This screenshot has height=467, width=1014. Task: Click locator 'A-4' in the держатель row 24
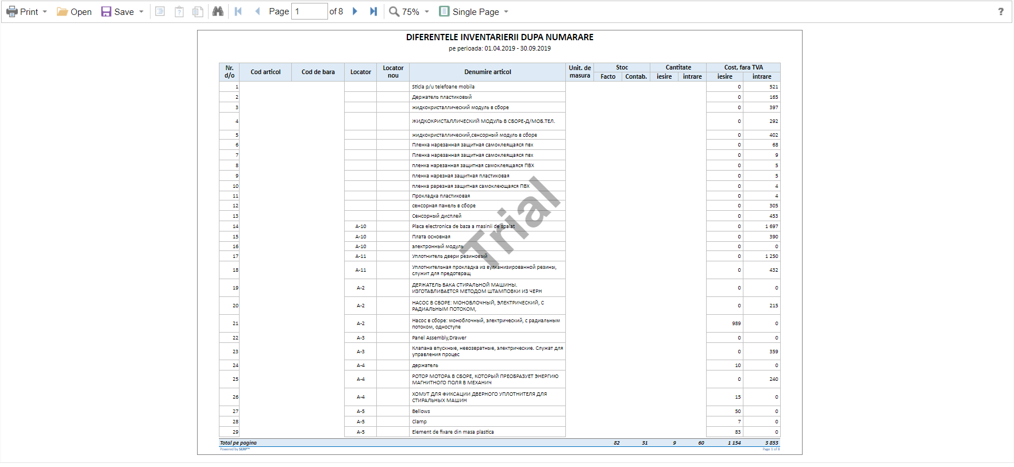pyautogui.click(x=361, y=365)
